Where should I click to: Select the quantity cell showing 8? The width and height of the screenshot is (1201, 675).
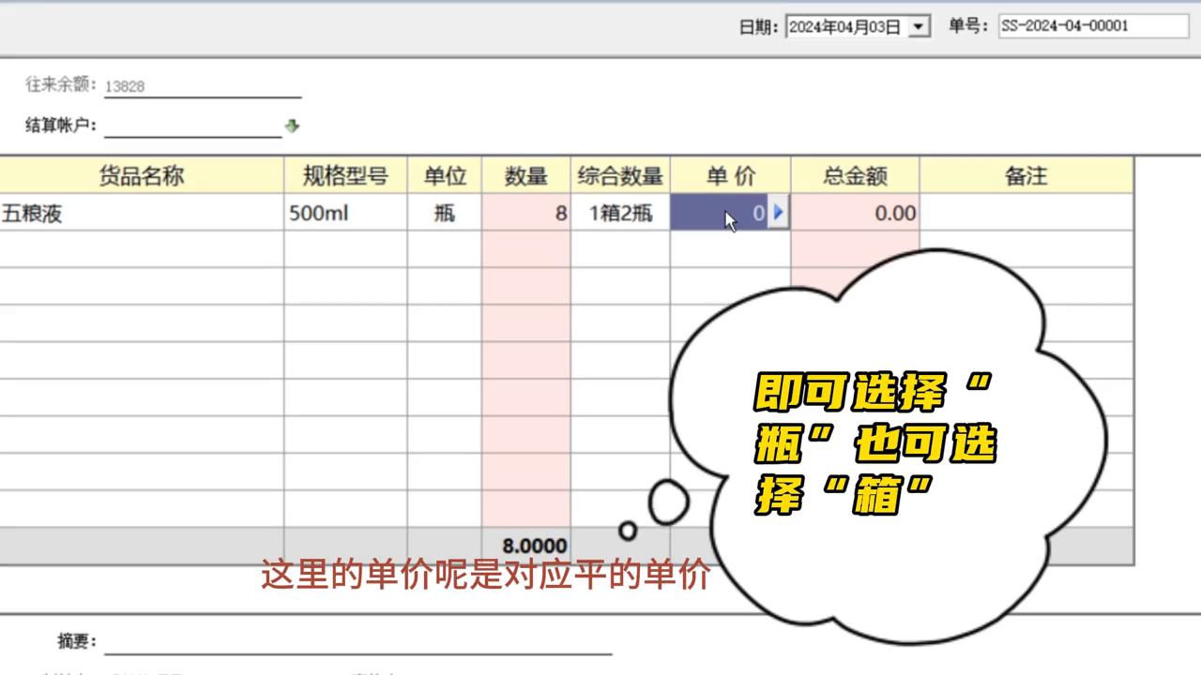tap(526, 213)
